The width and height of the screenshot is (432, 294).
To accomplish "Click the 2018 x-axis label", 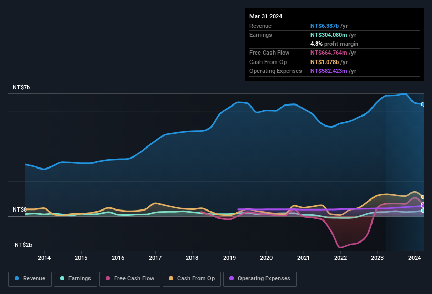I will point(192,258).
